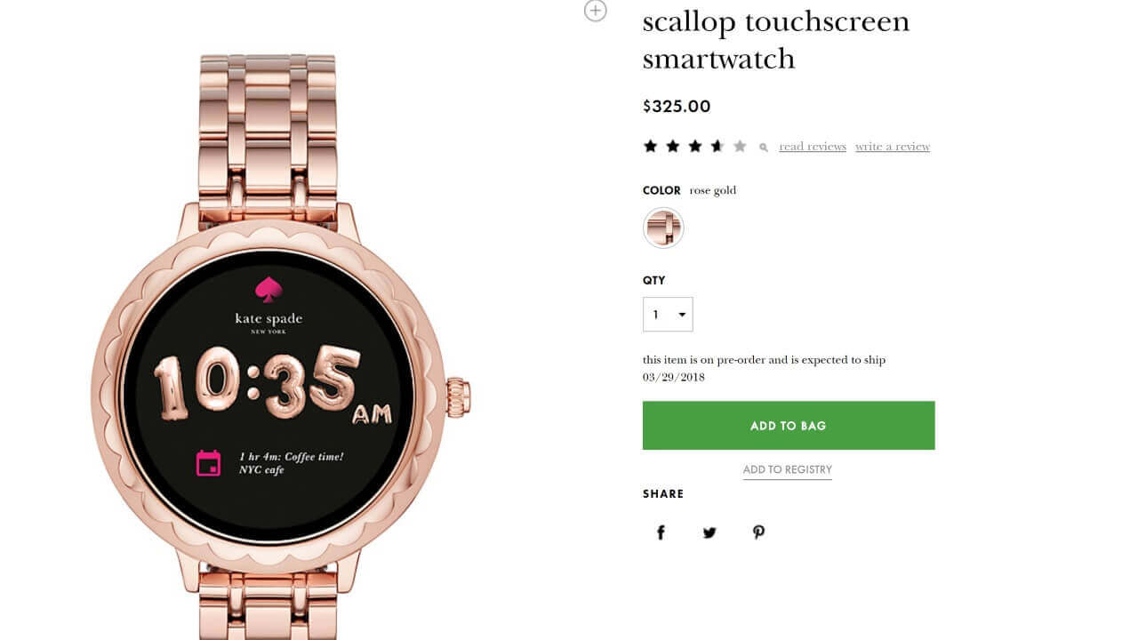The image size is (1138, 640).
Task: Select the rose gold color swatch
Action: (x=663, y=228)
